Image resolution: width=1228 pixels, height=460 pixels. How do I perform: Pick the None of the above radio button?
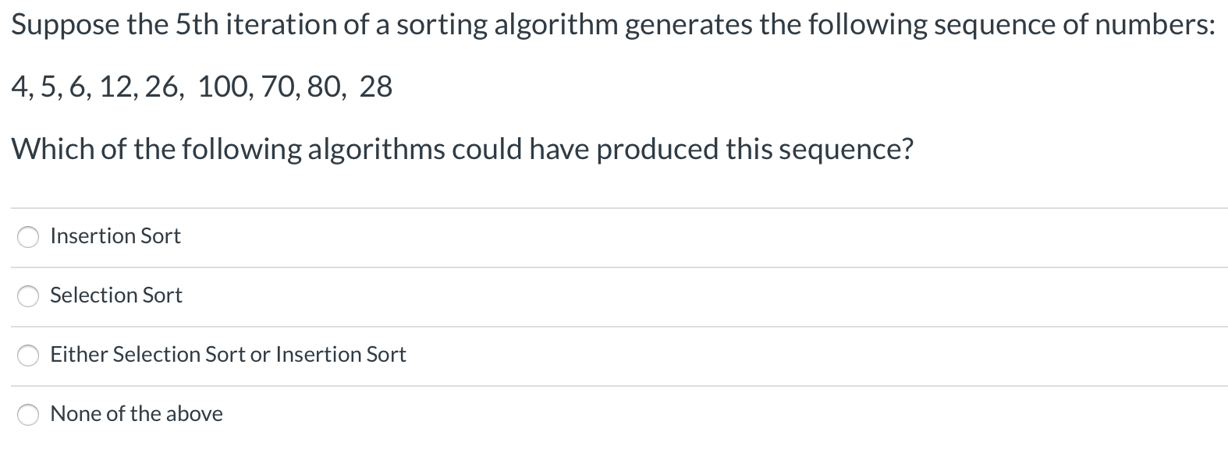(x=28, y=415)
